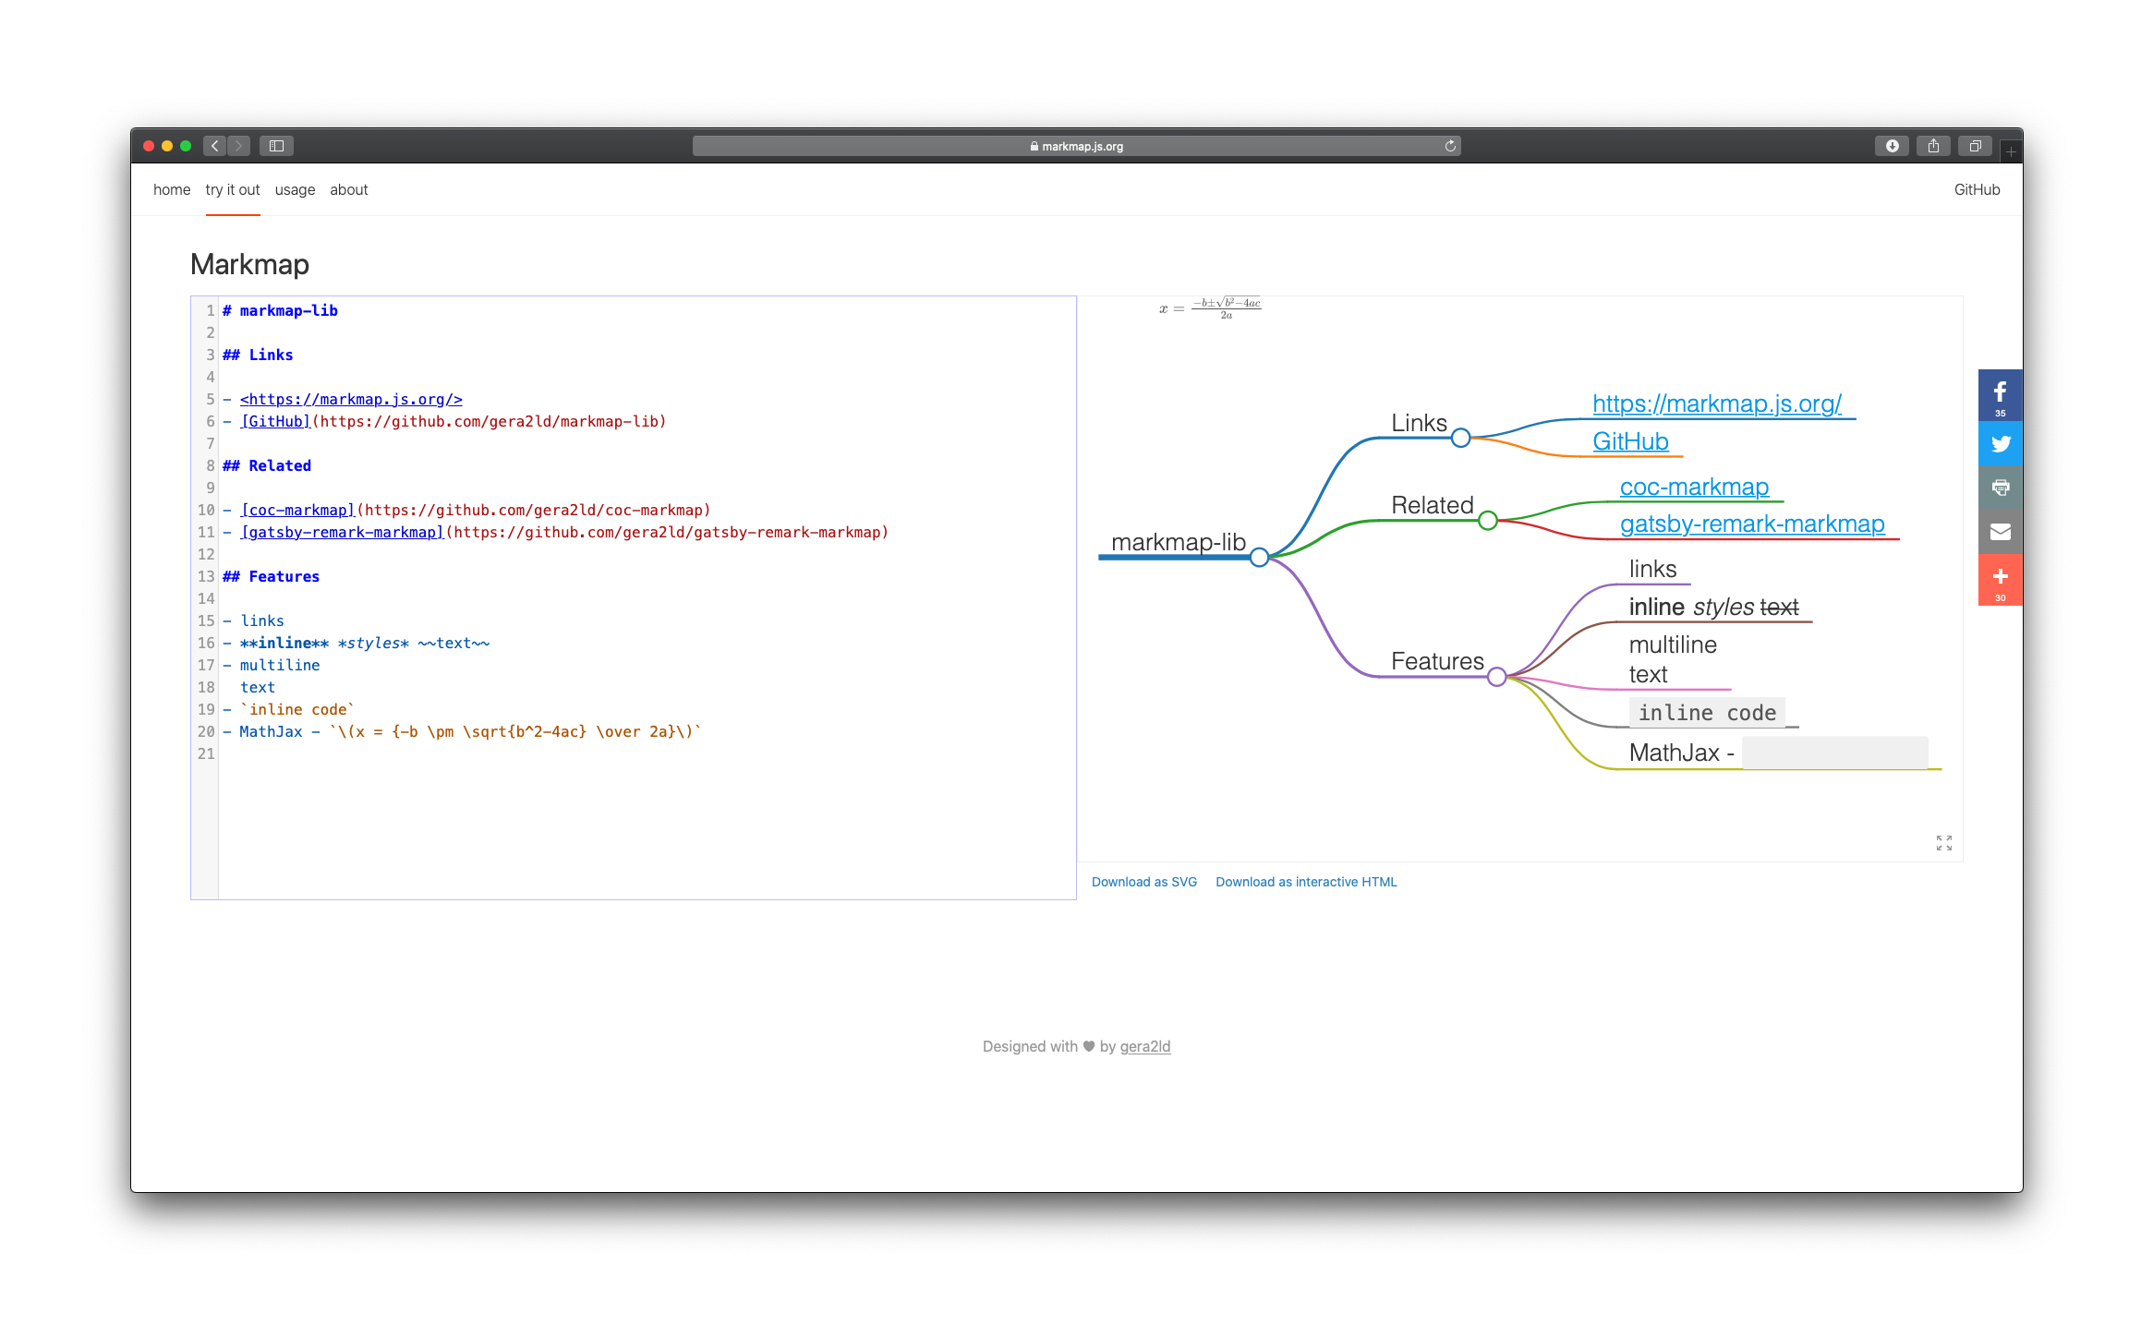This screenshot has width=2153, height=1325.
Task: Go forward with browser forward arrow
Action: [239, 146]
